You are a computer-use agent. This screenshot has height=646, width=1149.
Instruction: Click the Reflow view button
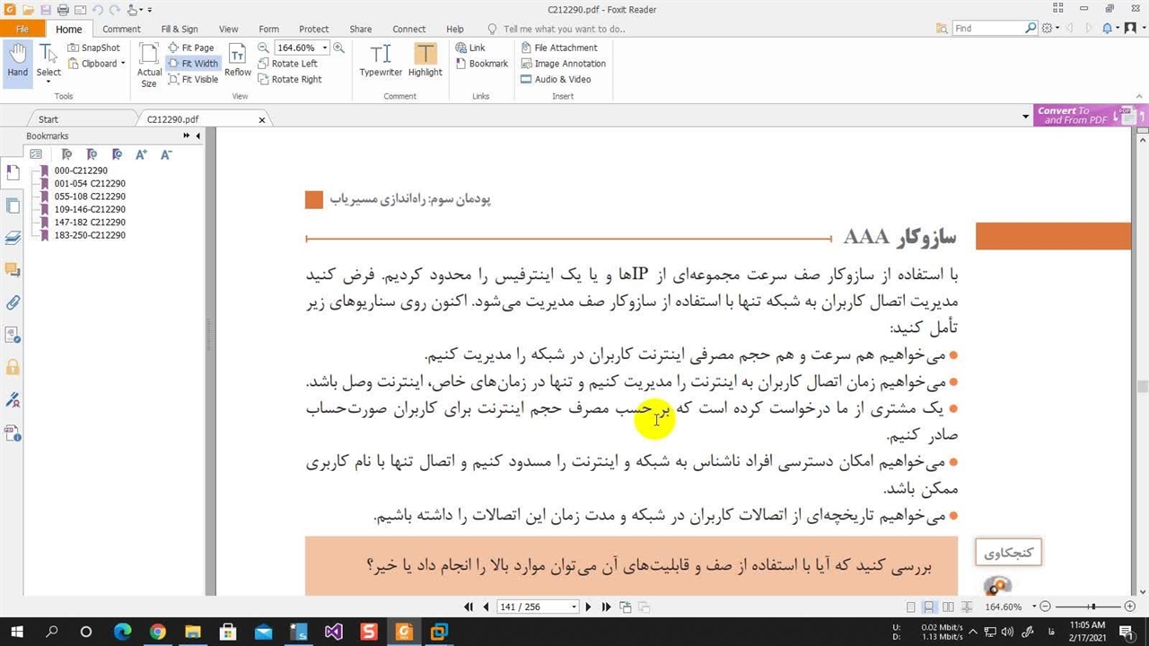coord(238,61)
